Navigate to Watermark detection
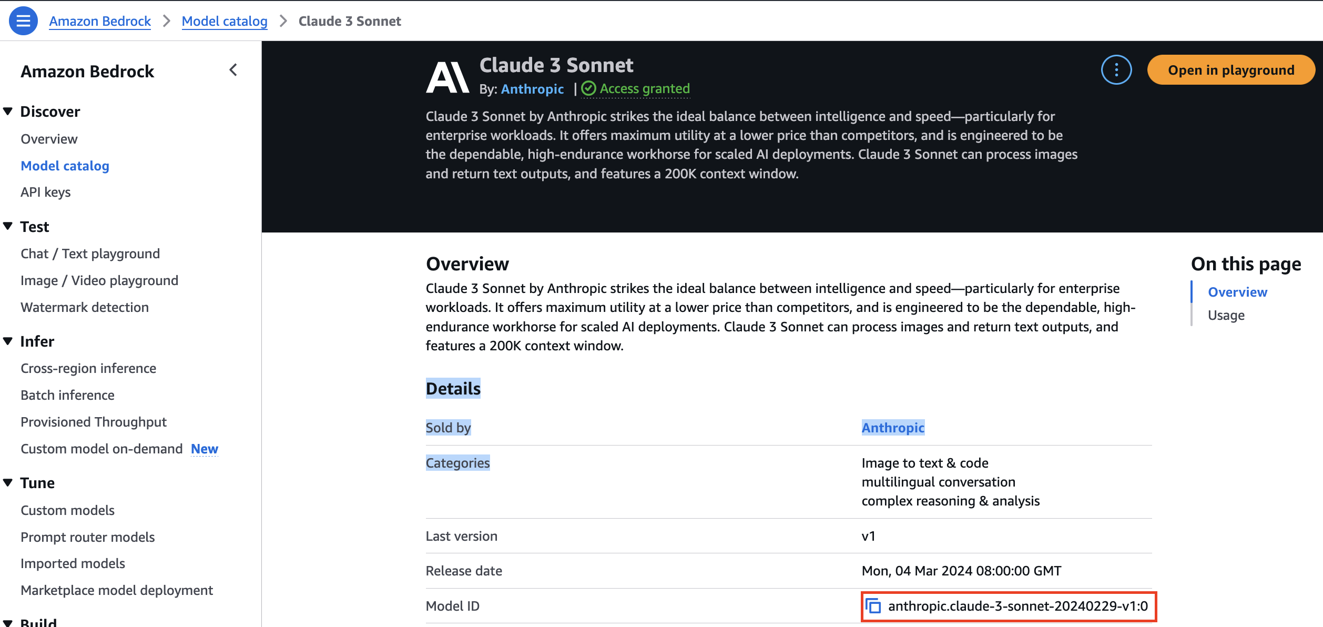The height and width of the screenshot is (627, 1323). (x=85, y=307)
